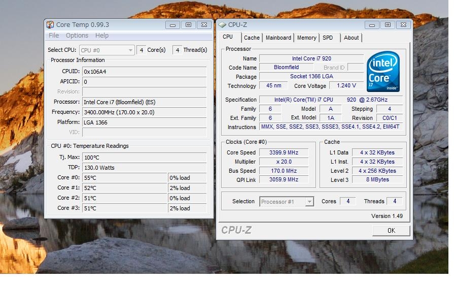
Task: Expand the Select CPU dropdown in Core Temp
Action: tap(107, 50)
